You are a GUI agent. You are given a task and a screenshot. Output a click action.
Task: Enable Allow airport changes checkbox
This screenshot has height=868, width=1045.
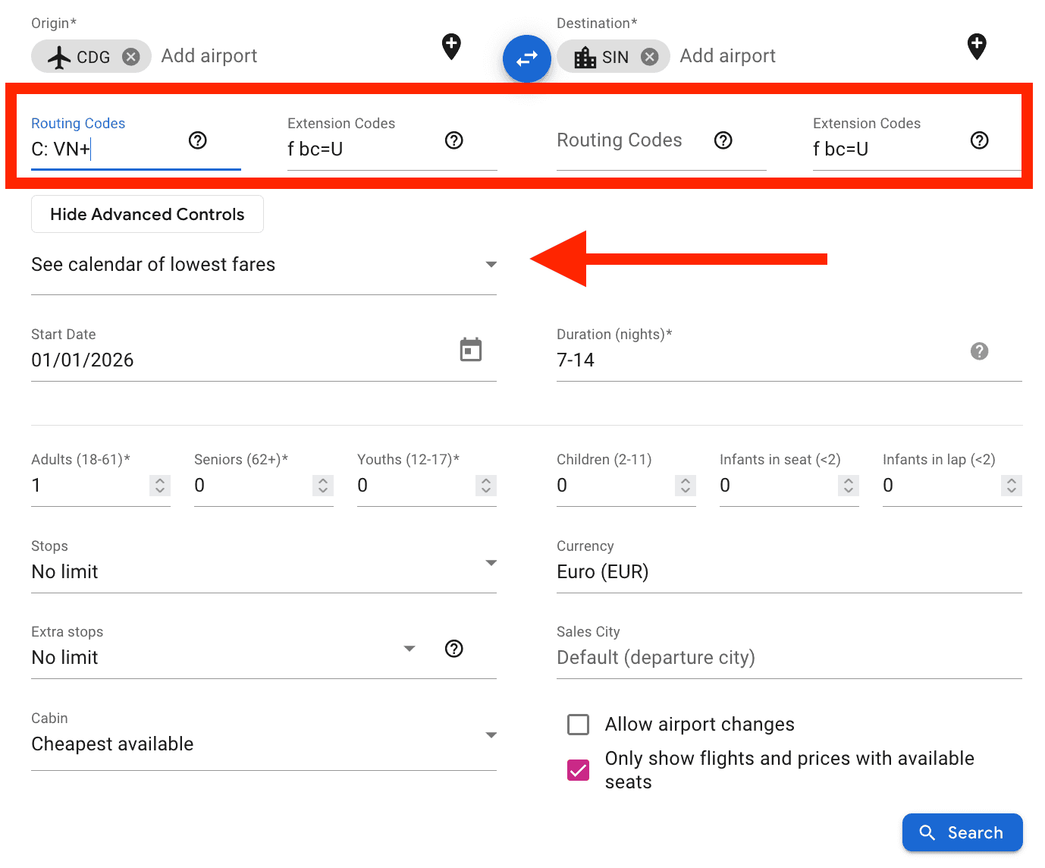(x=579, y=725)
